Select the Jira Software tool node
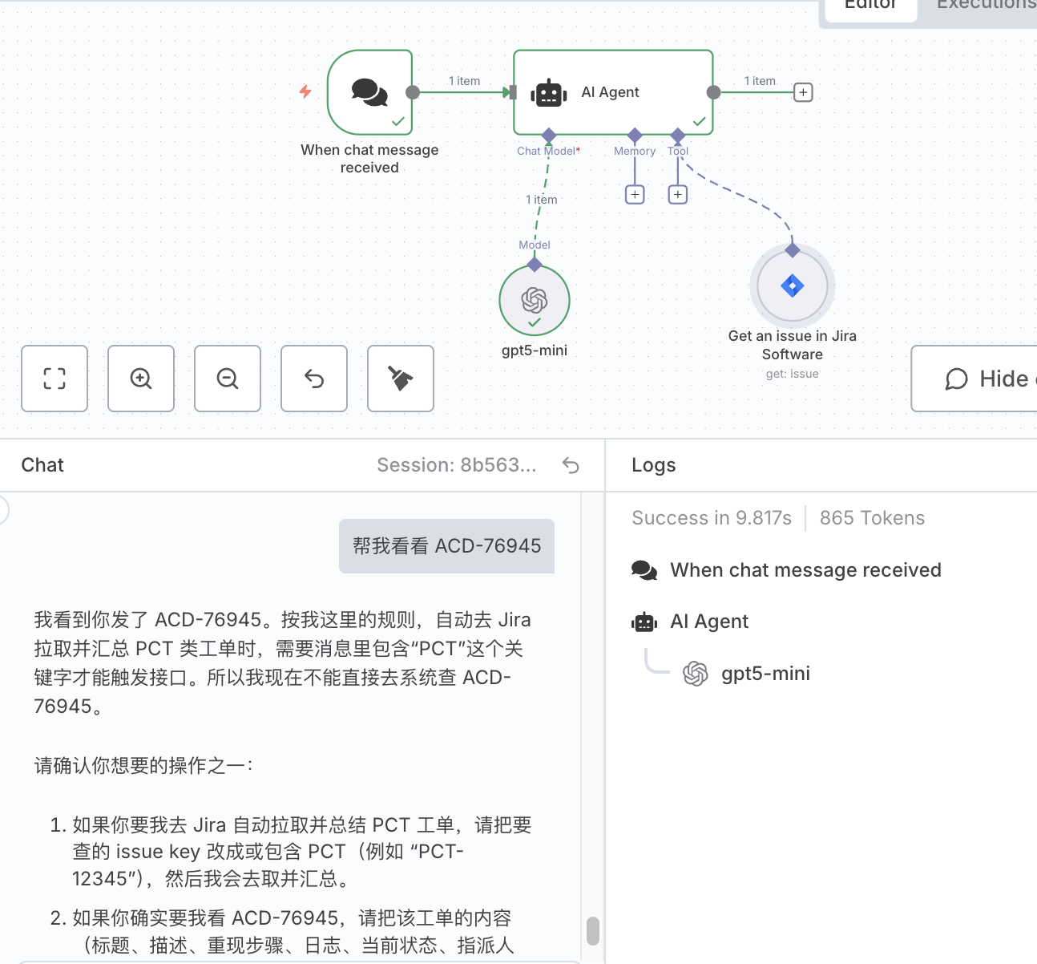Screen dimensions: 1037x964 (x=793, y=286)
